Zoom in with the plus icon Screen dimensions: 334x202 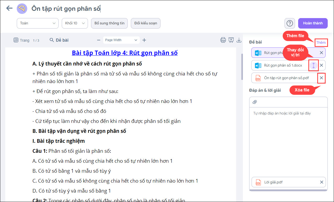(x=144, y=40)
